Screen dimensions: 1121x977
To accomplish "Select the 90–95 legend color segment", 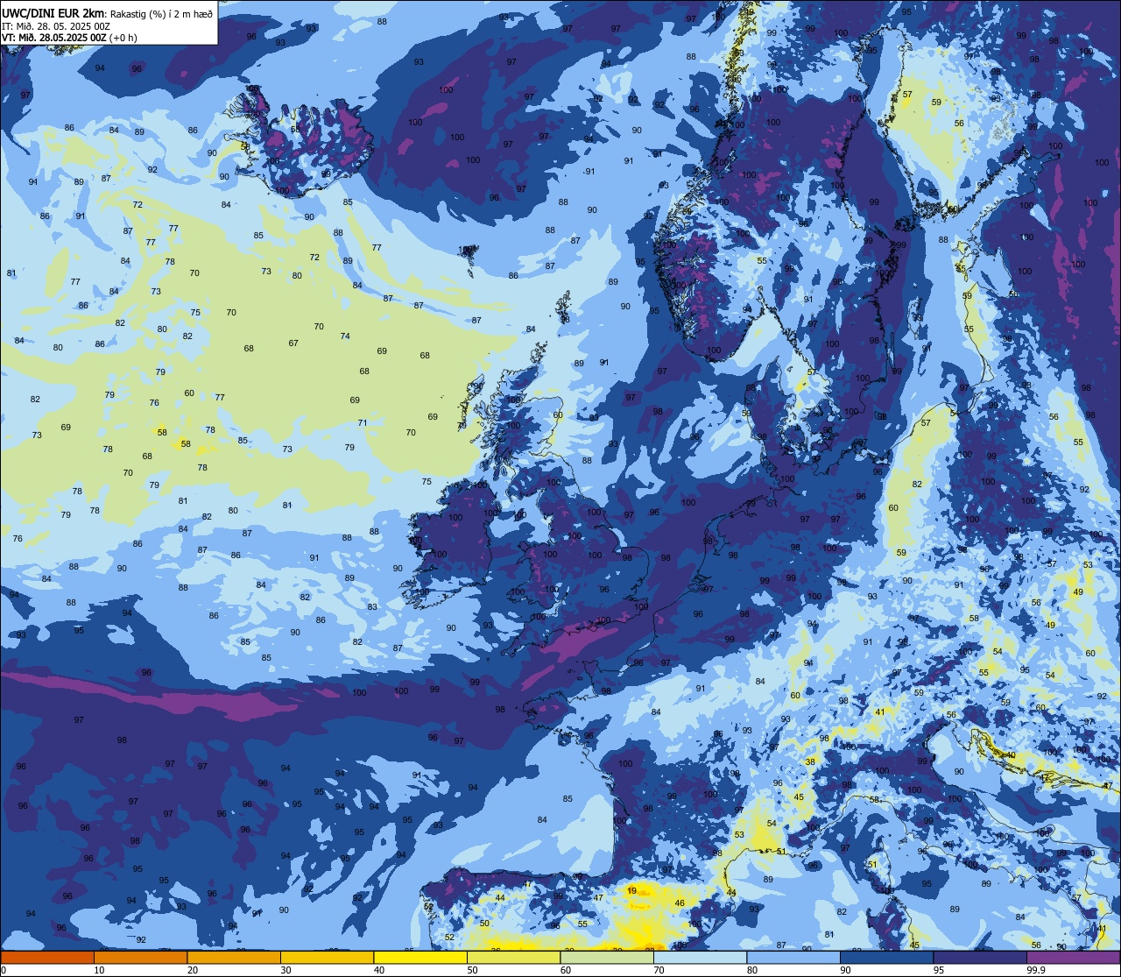I will click(x=886, y=957).
